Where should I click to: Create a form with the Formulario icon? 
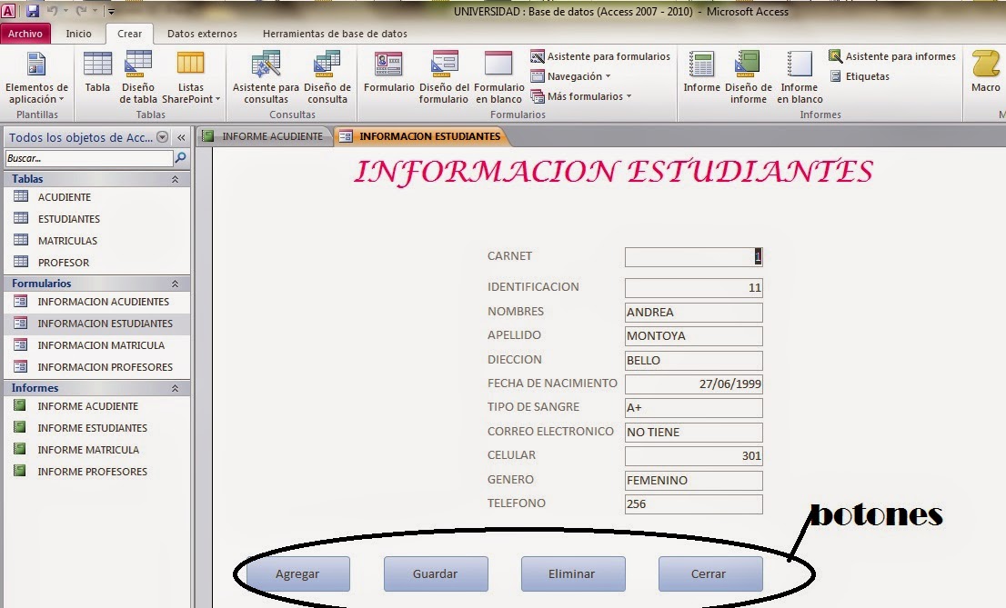(388, 77)
